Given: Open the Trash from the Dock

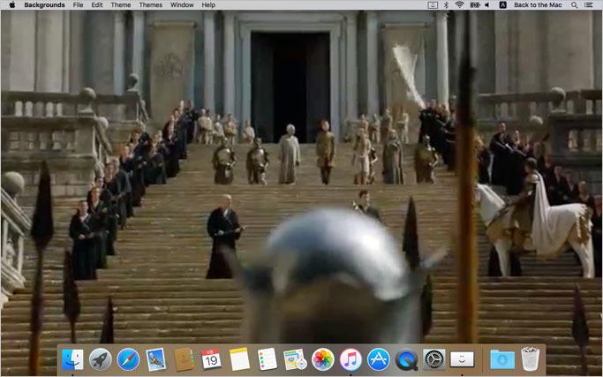Looking at the screenshot, I should click(531, 358).
